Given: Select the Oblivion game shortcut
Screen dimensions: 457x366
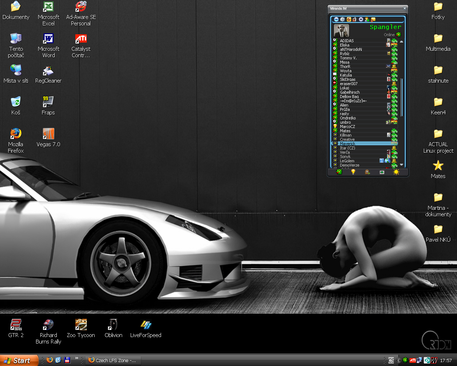Looking at the screenshot, I should (114, 328).
